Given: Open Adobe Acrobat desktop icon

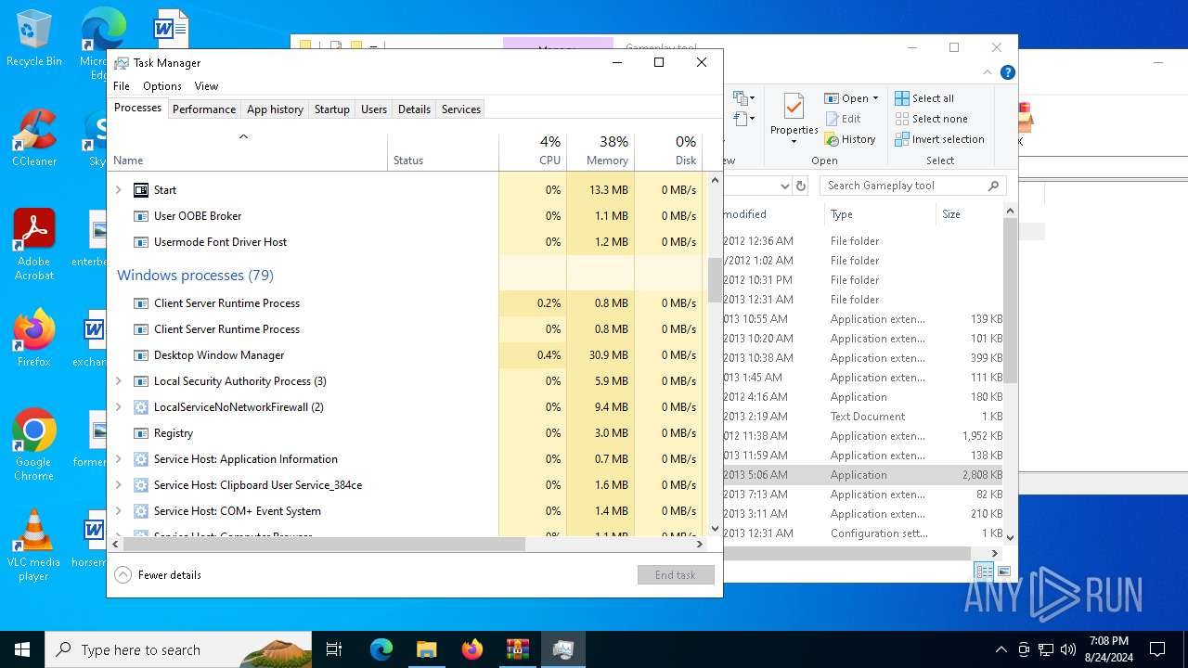Looking at the screenshot, I should click(x=33, y=245).
